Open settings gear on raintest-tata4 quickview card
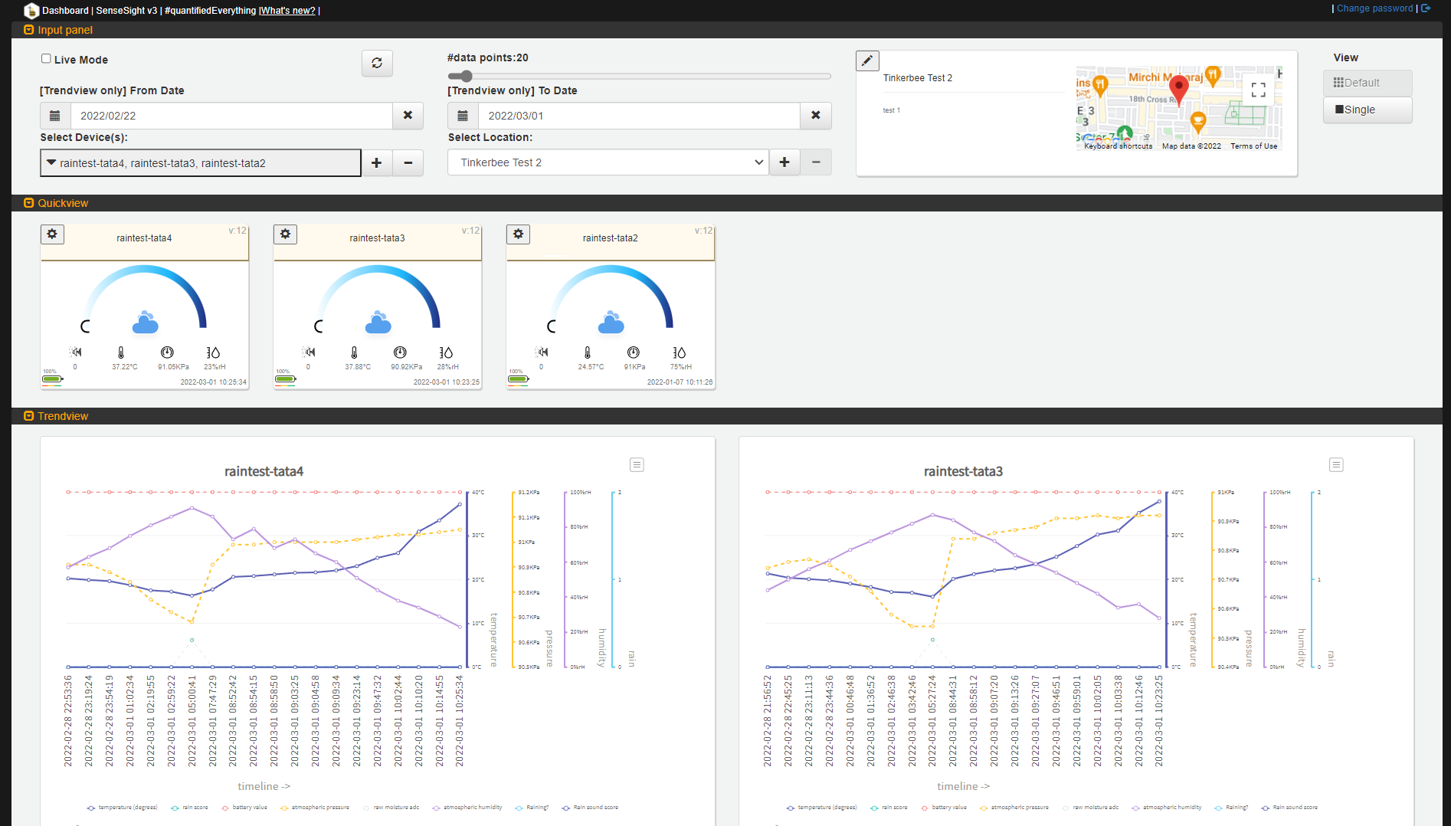 (52, 234)
